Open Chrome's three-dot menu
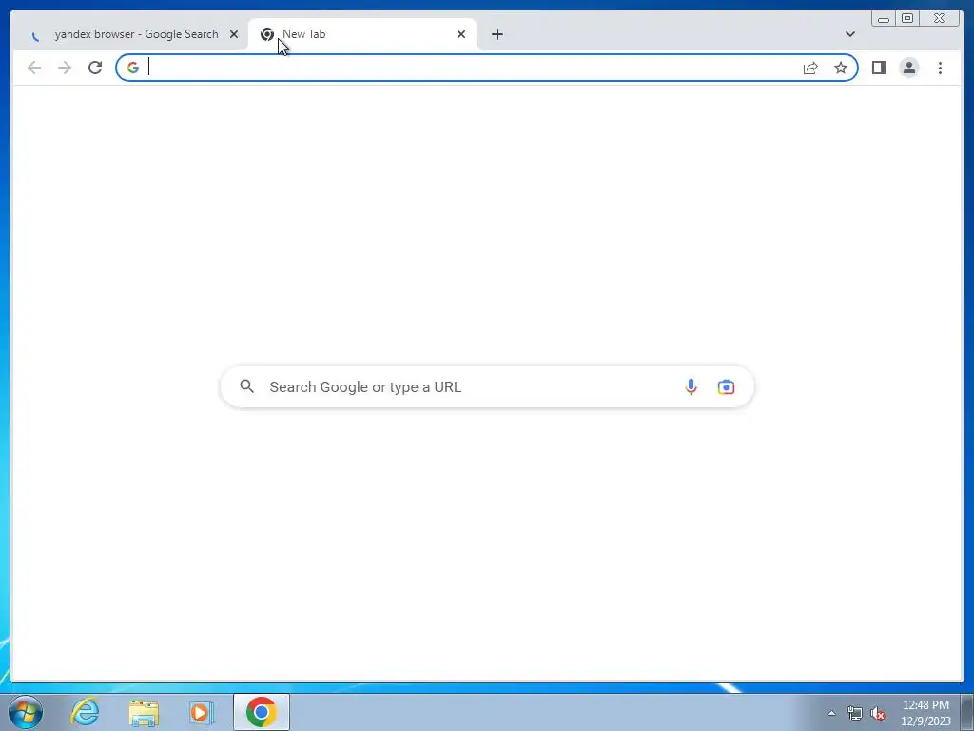 [940, 68]
